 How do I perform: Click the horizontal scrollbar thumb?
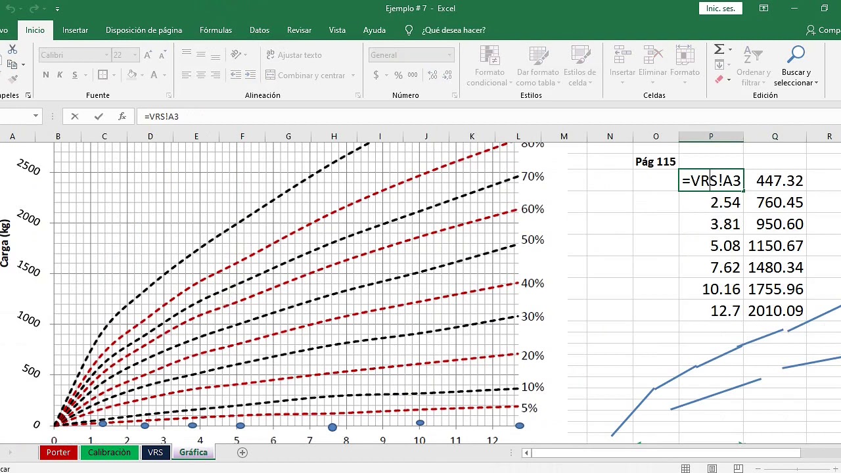click(667, 453)
